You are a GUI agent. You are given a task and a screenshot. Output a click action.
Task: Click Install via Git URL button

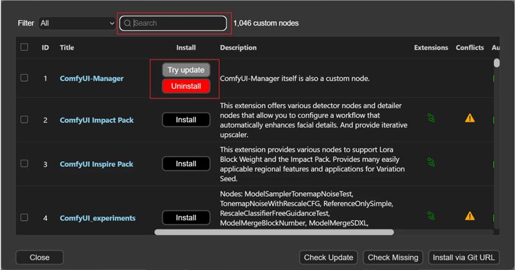(x=464, y=258)
